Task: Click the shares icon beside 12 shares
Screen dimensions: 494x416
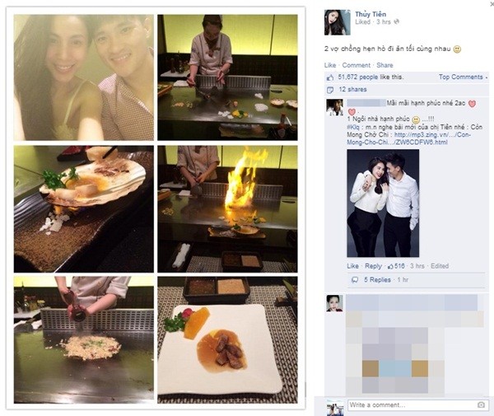Action: [x=330, y=90]
